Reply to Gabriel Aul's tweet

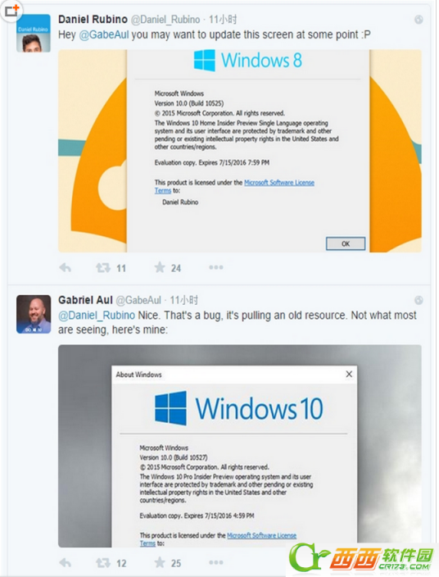(x=65, y=562)
